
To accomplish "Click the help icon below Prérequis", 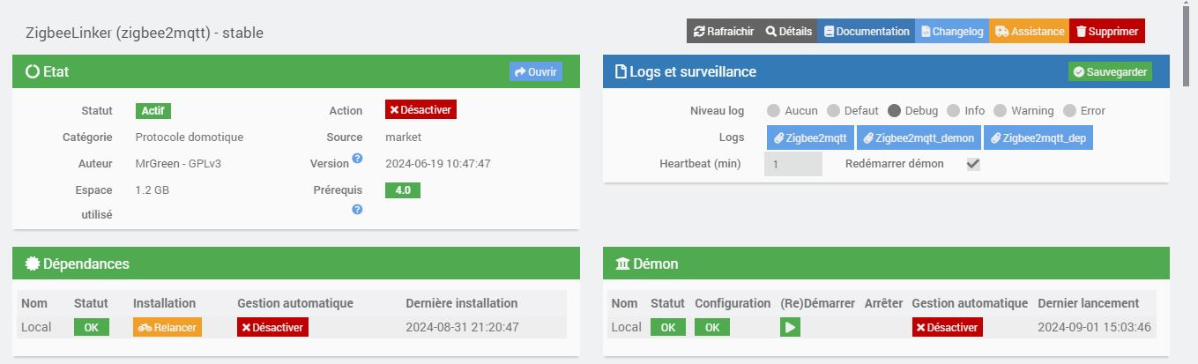I will click(357, 210).
